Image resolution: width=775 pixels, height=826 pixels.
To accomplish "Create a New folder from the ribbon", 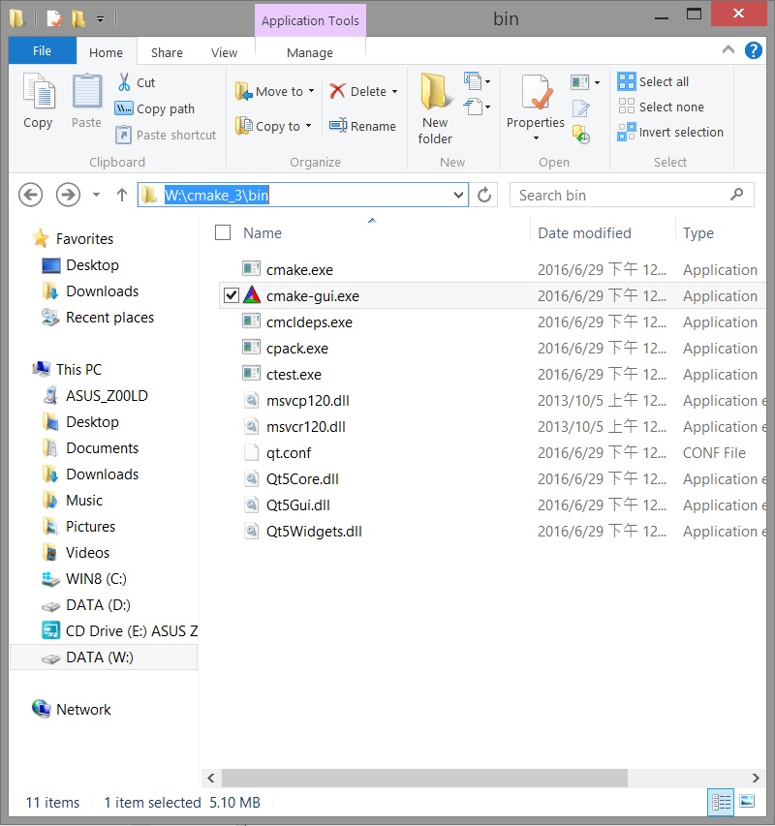I will (435, 108).
